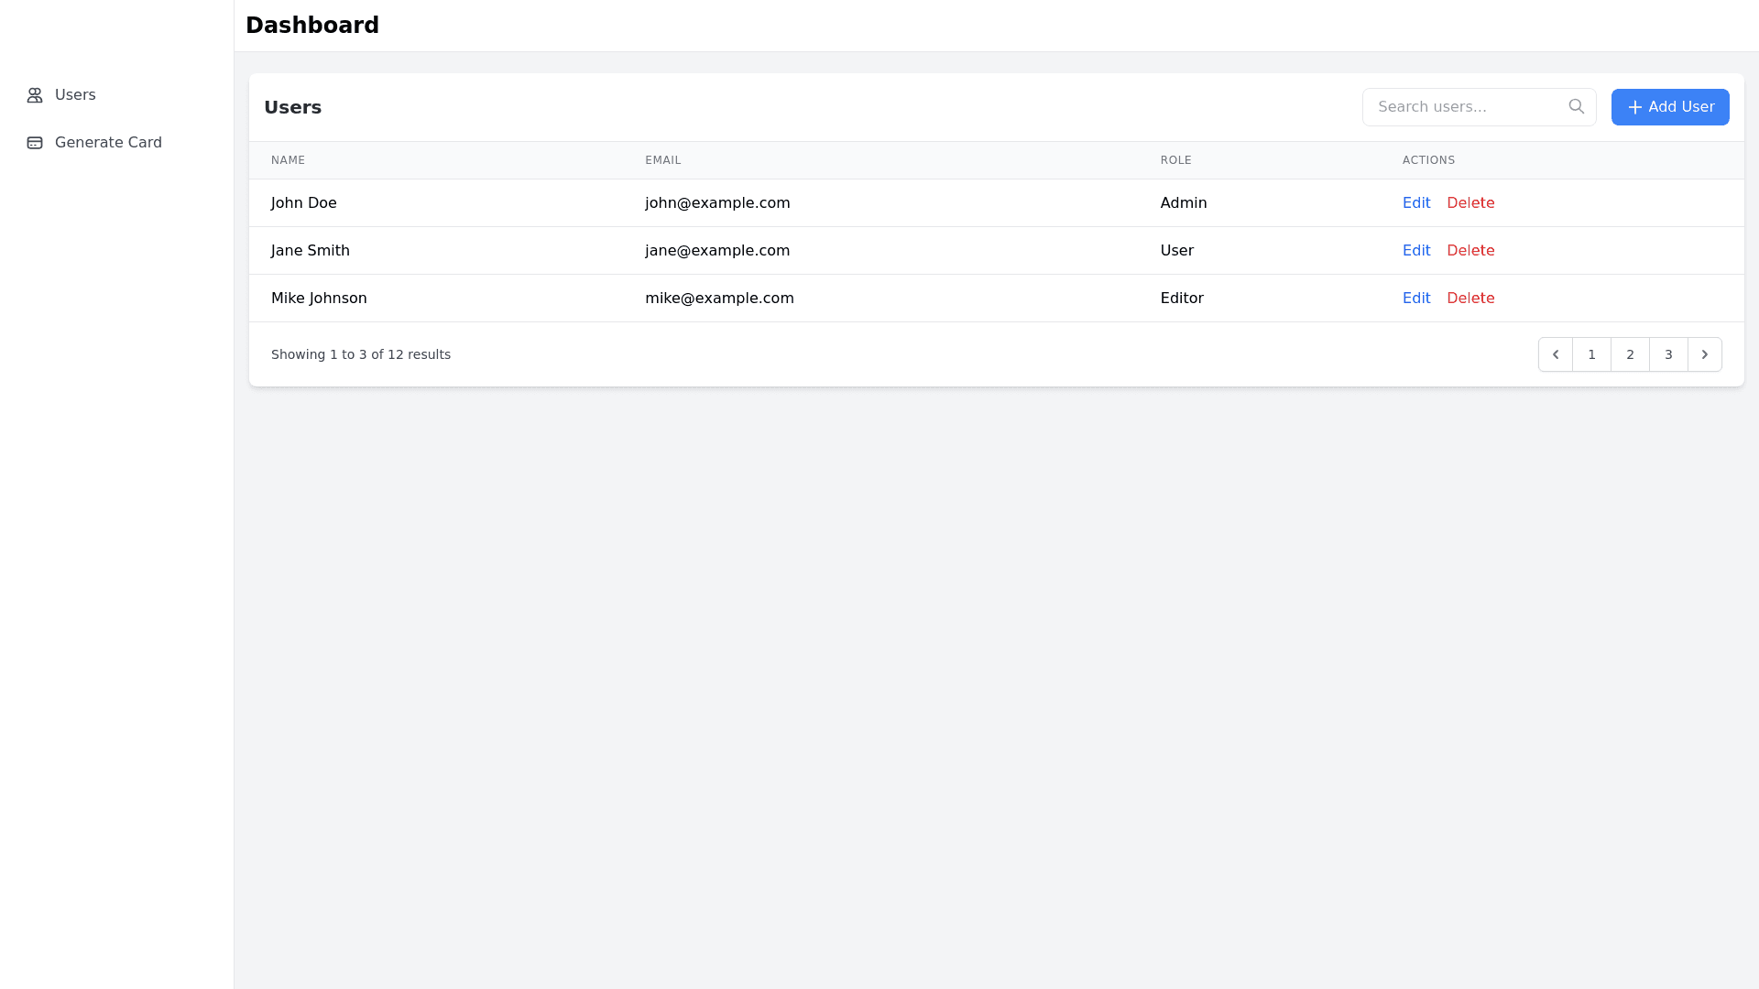This screenshot has height=989, width=1759.
Task: Edit John Doe's user record
Action: pos(1415,203)
